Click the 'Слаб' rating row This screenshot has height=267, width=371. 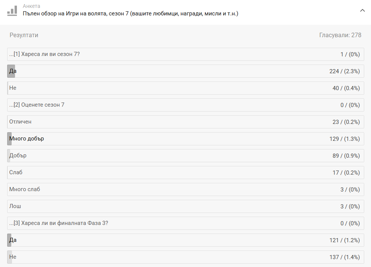click(185, 173)
